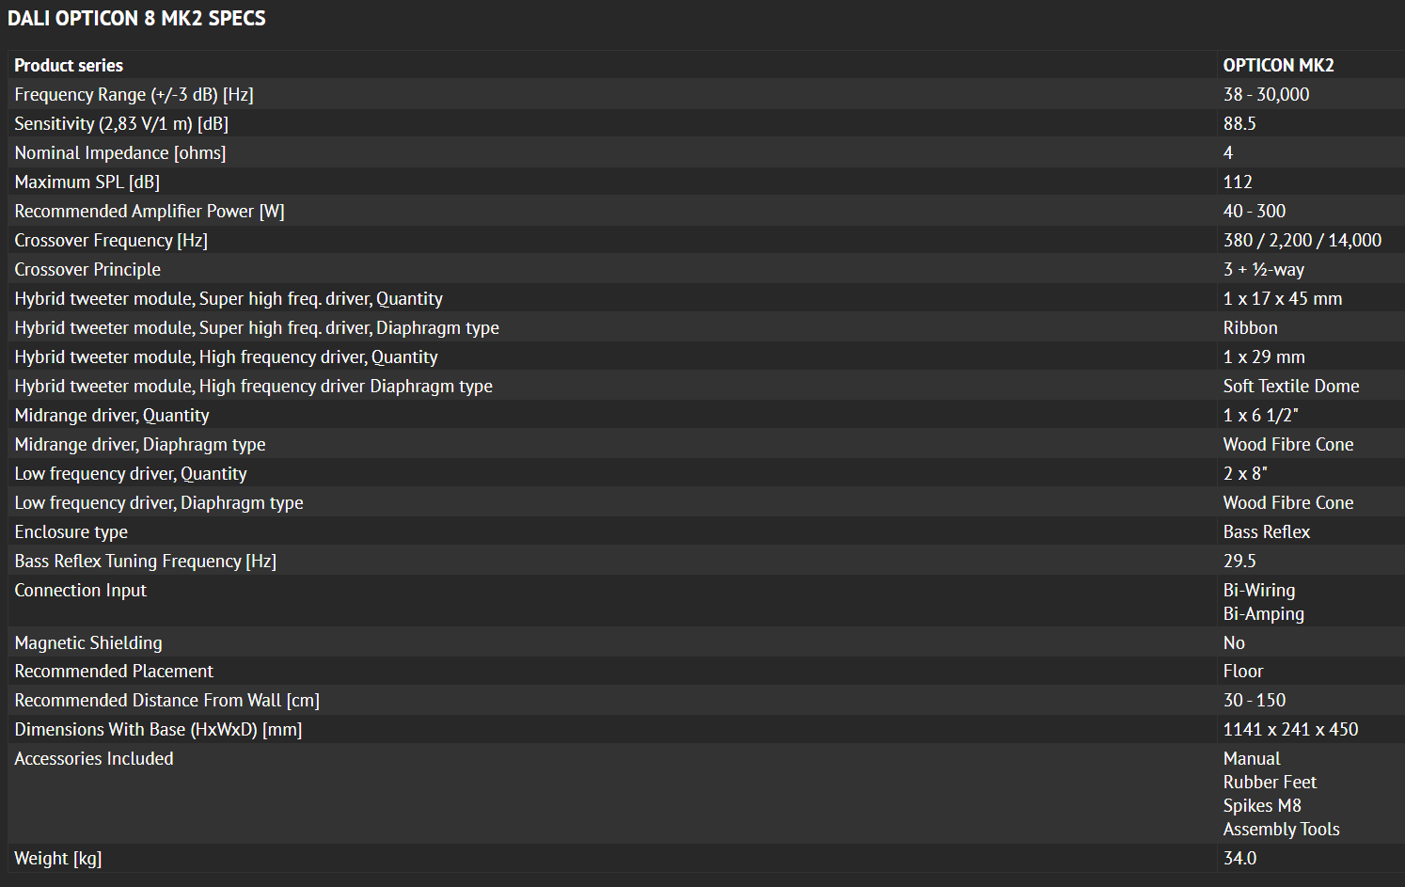The image size is (1405, 887).
Task: Click the Frequency Range row label
Action: 134,94
